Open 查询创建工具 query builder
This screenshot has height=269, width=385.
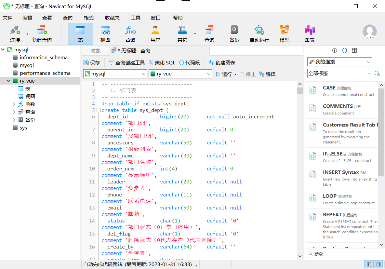click(127, 63)
